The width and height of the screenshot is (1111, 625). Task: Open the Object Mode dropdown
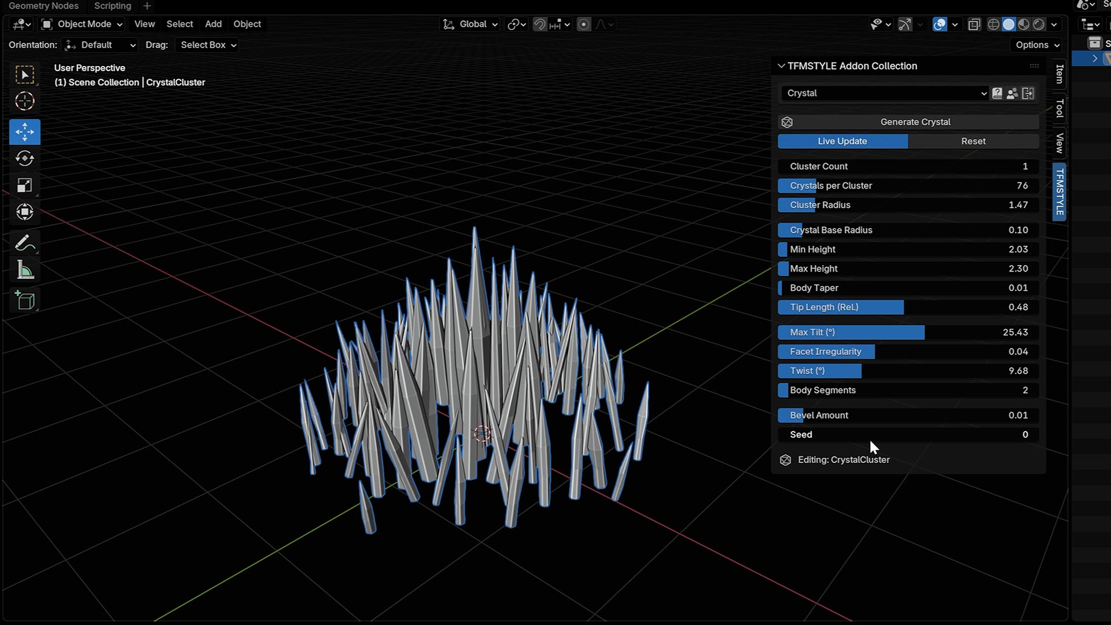coord(83,24)
